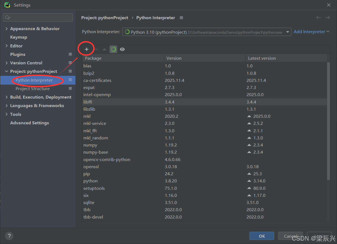The height and width of the screenshot is (244, 337).
Task: Click the upgrade arrow next to setuptools 80.9.0
Action: coord(249,188)
